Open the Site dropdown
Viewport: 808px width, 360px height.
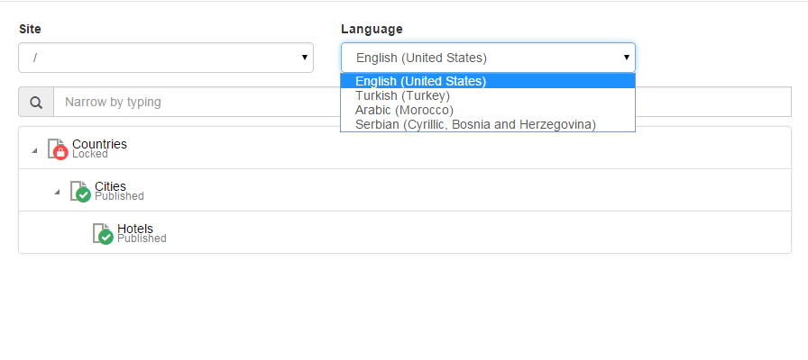coord(166,58)
